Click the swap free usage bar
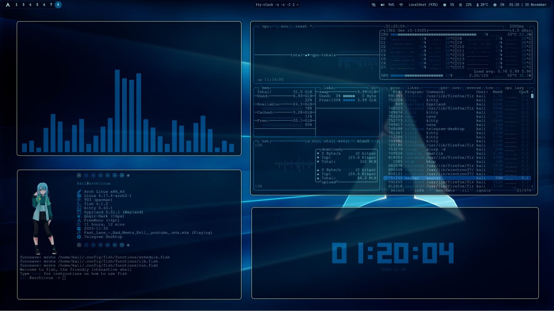This screenshot has width=554, height=311. point(349,100)
